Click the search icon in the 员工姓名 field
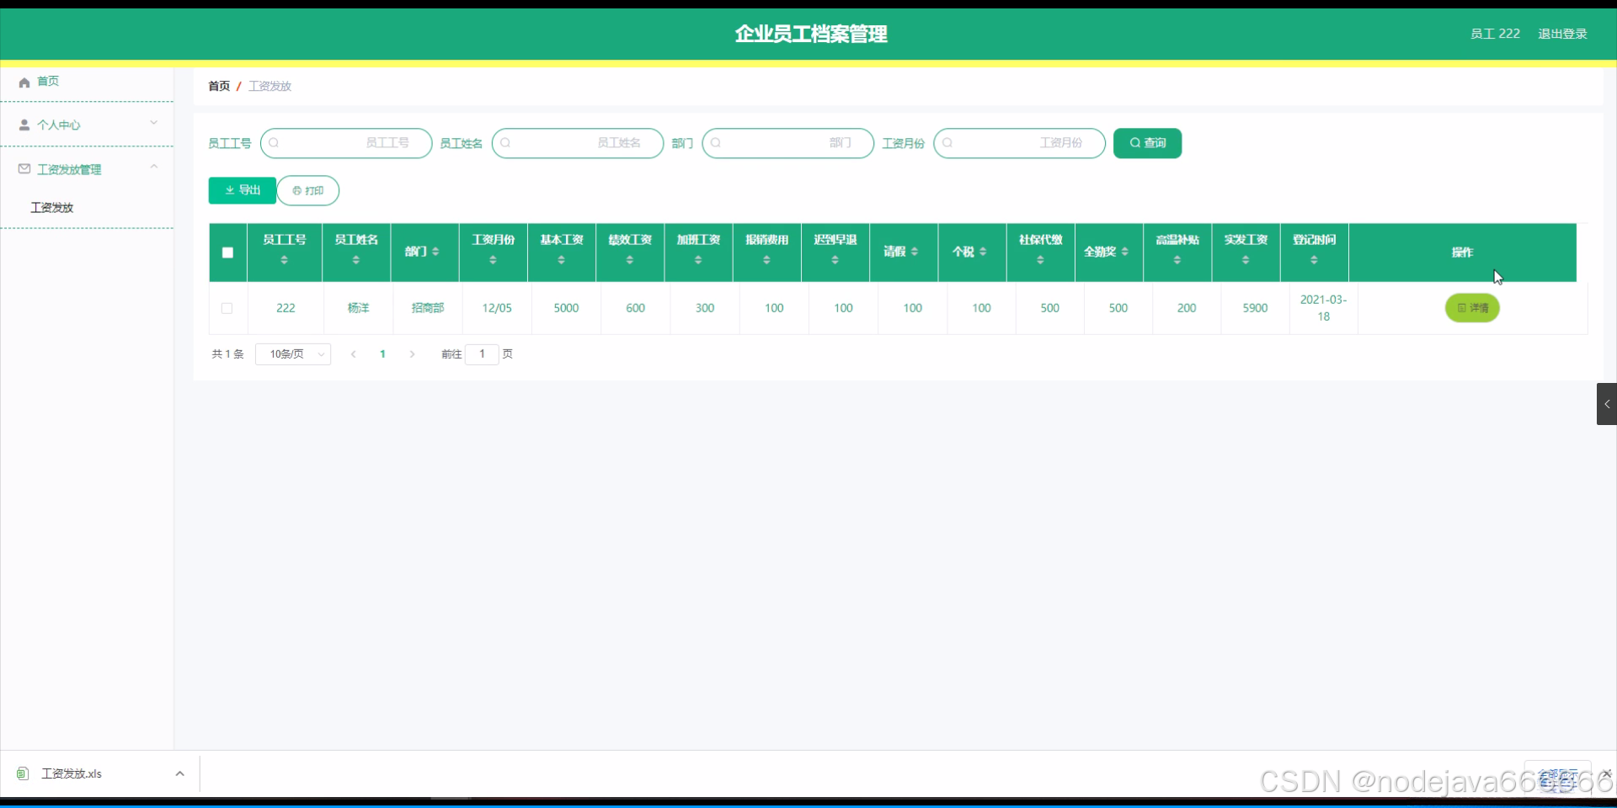The image size is (1617, 808). point(505,143)
